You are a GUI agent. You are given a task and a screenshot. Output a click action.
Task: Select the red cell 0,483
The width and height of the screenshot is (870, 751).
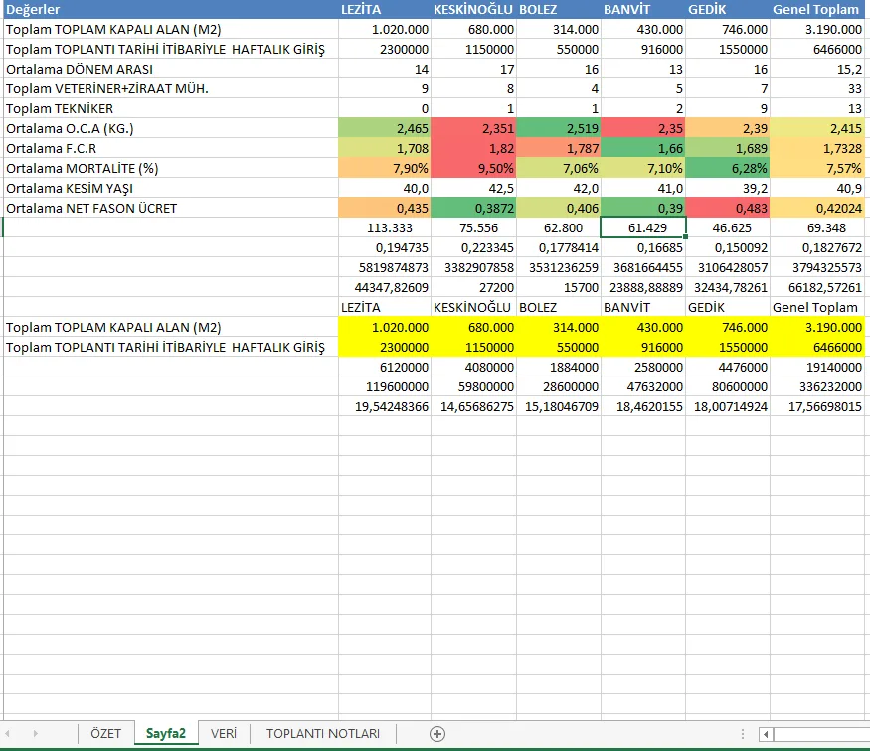[728, 209]
